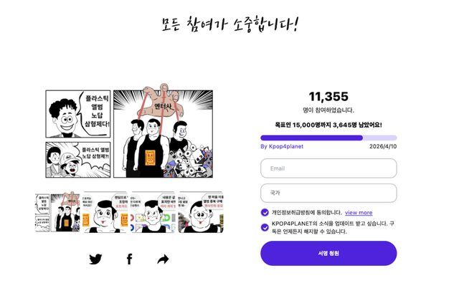This screenshot has height=296, width=459.
Task: Select the fourth thumbnail with sad-faced man
Action: pyautogui.click(x=201, y=212)
